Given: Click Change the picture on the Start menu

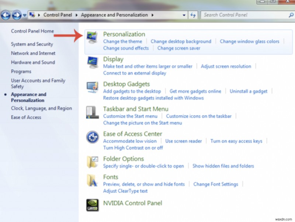Looking at the screenshot, I should pyautogui.click(x=142, y=123).
